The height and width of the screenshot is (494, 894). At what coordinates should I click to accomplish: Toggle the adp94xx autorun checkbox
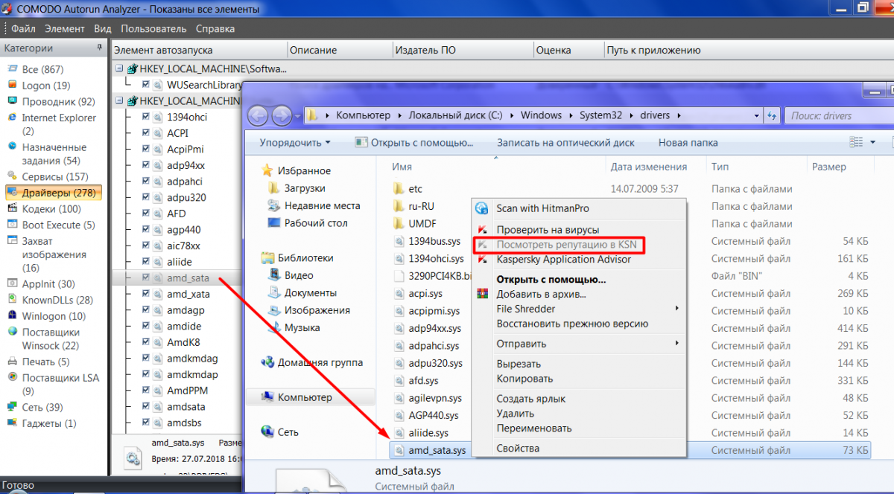point(146,165)
